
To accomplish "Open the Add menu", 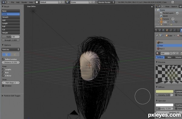I will (x=18, y=2).
